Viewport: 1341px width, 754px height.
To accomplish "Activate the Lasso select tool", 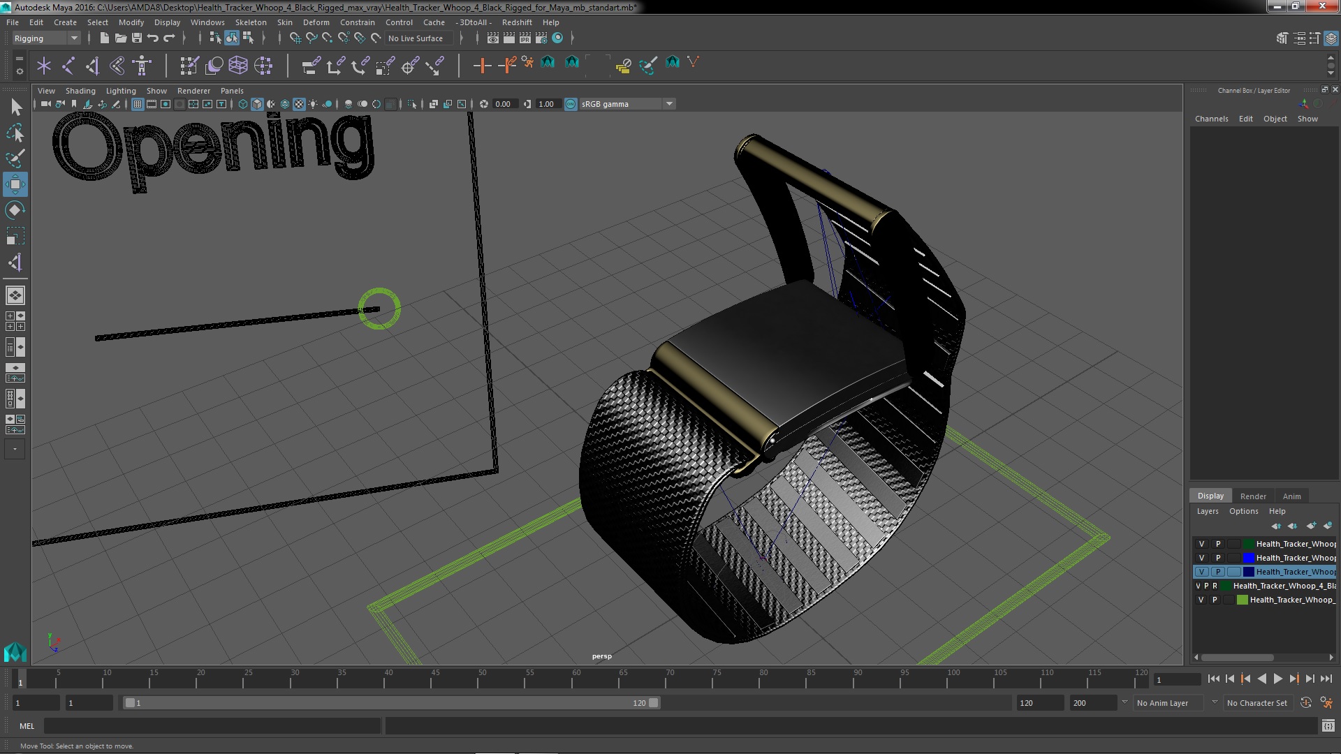I will point(15,133).
